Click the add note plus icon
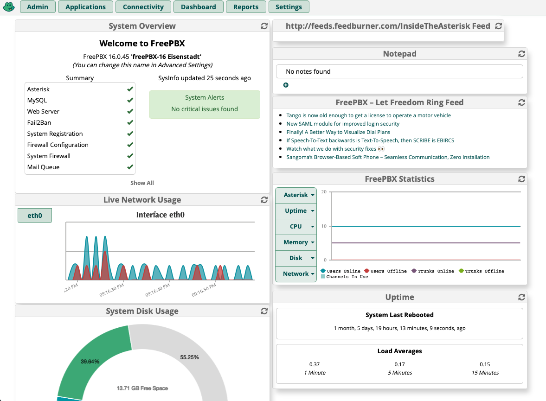This screenshot has width=546, height=401. pyautogui.click(x=286, y=85)
